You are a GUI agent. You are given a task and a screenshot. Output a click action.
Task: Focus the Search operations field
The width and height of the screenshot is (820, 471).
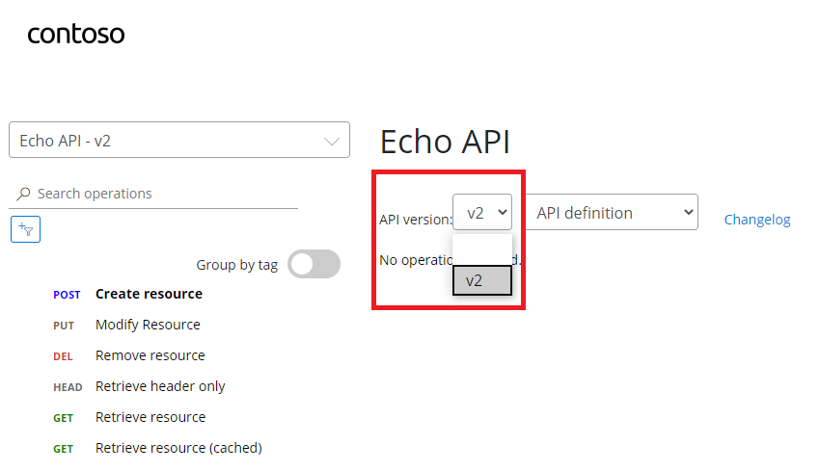click(153, 194)
